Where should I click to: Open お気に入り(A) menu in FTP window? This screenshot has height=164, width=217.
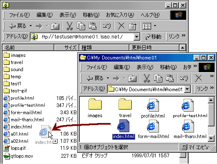pos(120,15)
